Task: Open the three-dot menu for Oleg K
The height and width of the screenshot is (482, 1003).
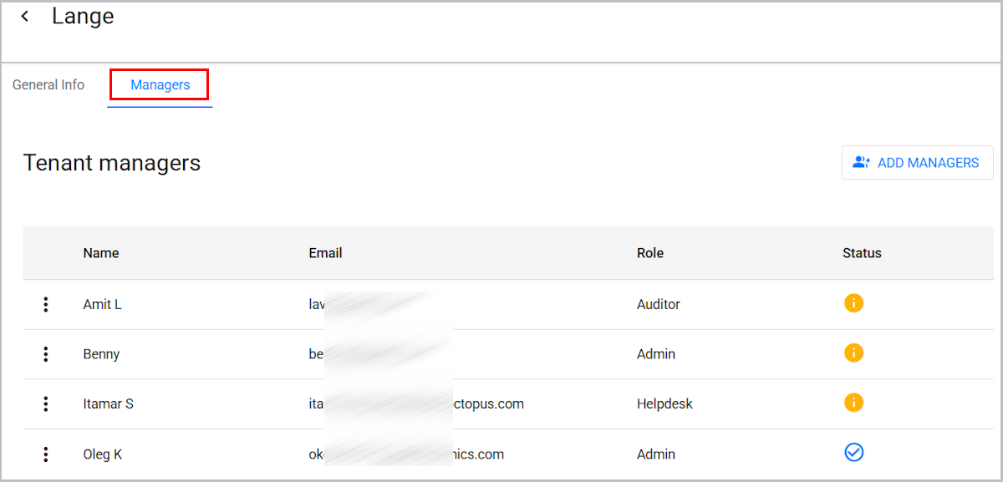Action: coord(46,454)
